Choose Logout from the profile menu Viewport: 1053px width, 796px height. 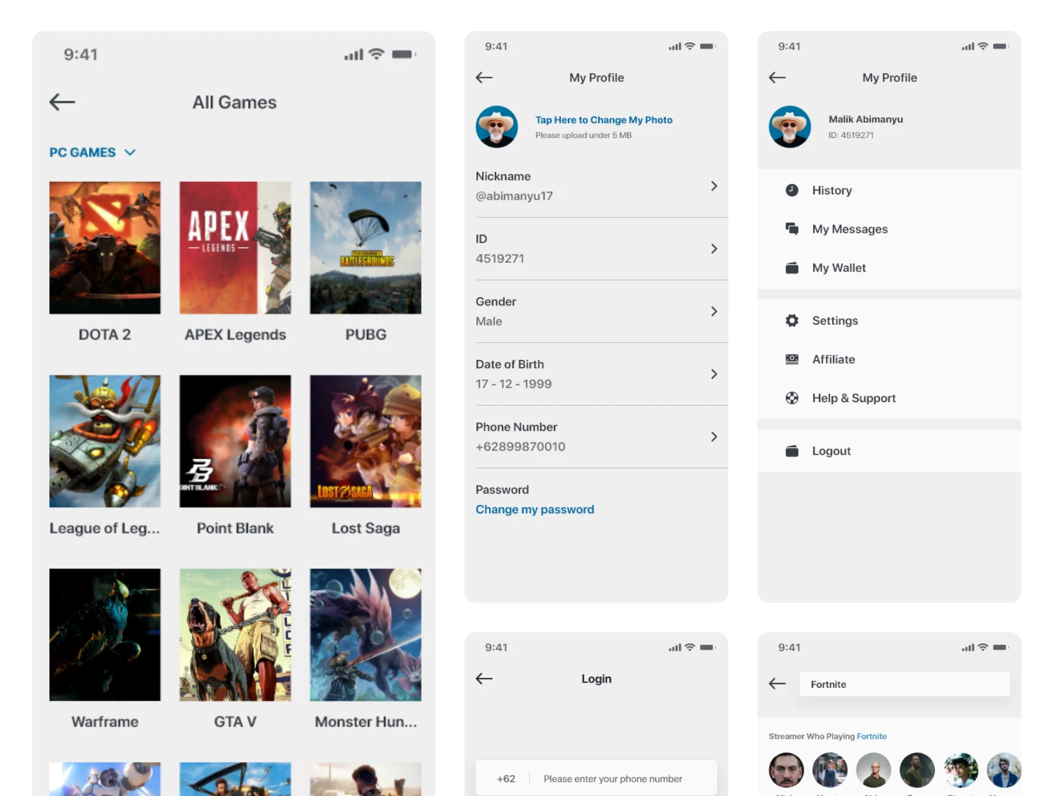pyautogui.click(x=889, y=451)
